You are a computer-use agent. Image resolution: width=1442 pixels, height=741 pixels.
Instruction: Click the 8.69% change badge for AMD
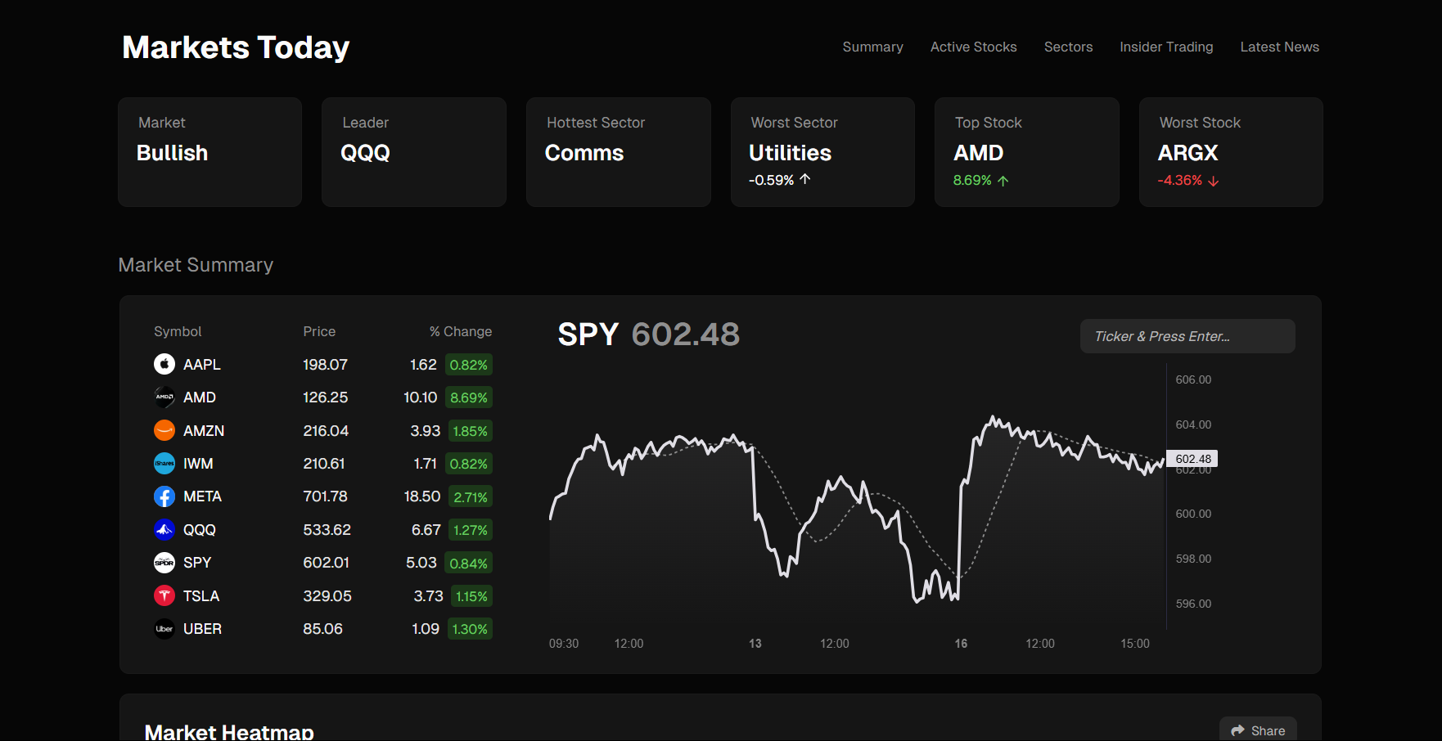(x=469, y=397)
